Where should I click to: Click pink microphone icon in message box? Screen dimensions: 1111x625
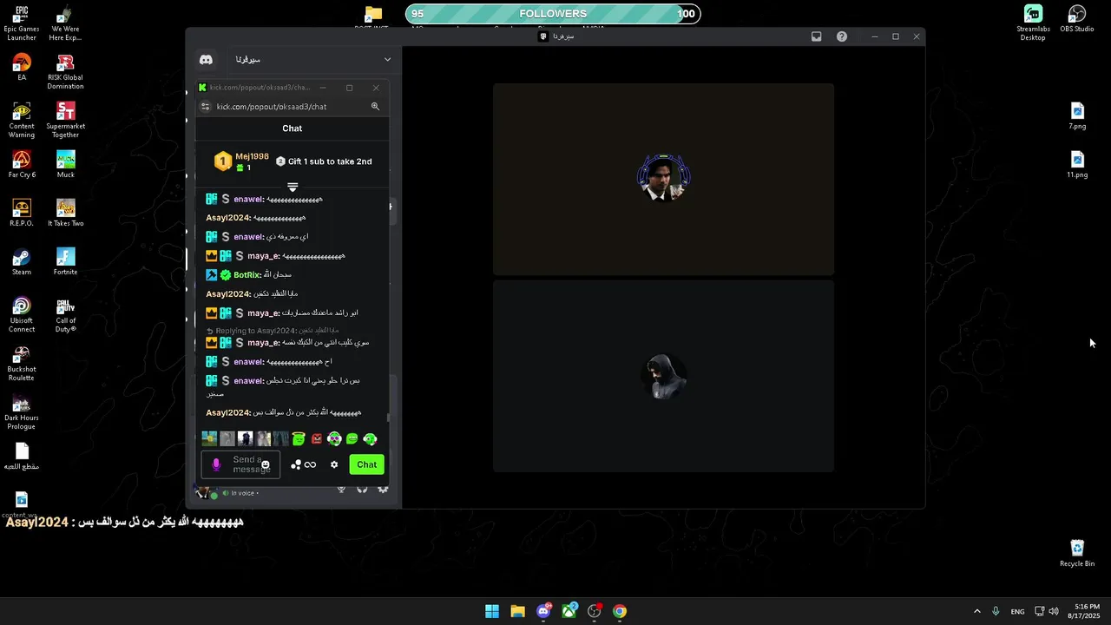(x=216, y=464)
